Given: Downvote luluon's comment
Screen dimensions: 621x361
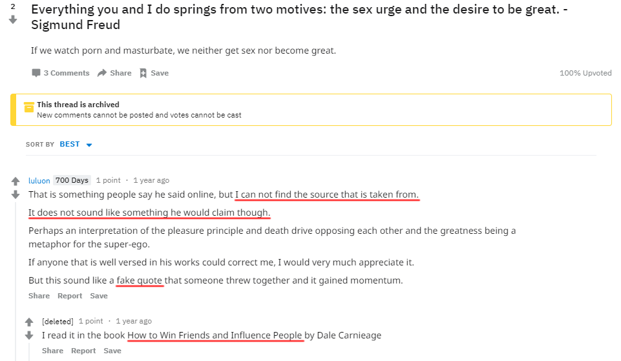Looking at the screenshot, I should click(x=16, y=194).
